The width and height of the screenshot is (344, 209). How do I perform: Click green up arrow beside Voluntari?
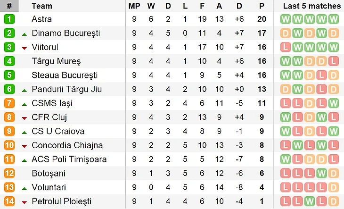(x=25, y=189)
